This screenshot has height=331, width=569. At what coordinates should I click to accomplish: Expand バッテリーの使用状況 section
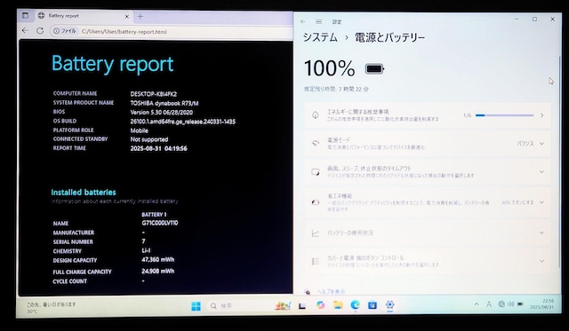tap(428, 232)
